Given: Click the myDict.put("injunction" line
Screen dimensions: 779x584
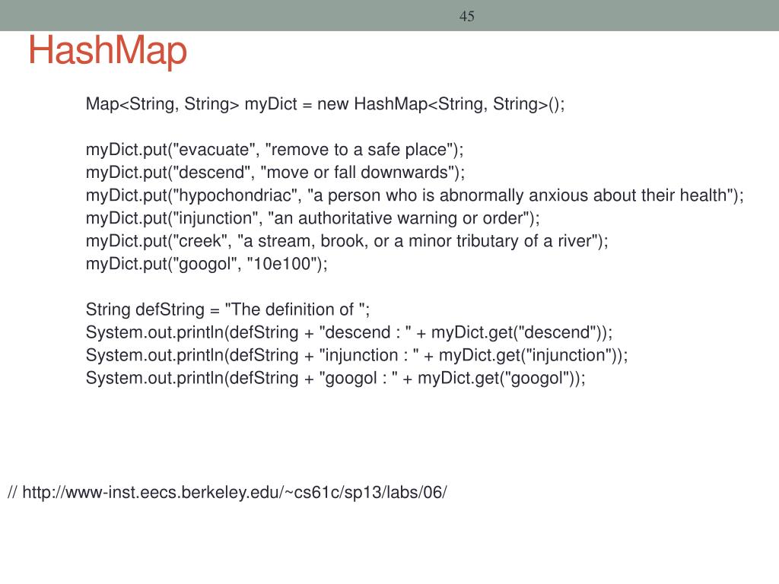Looking at the screenshot, I should [313, 218].
